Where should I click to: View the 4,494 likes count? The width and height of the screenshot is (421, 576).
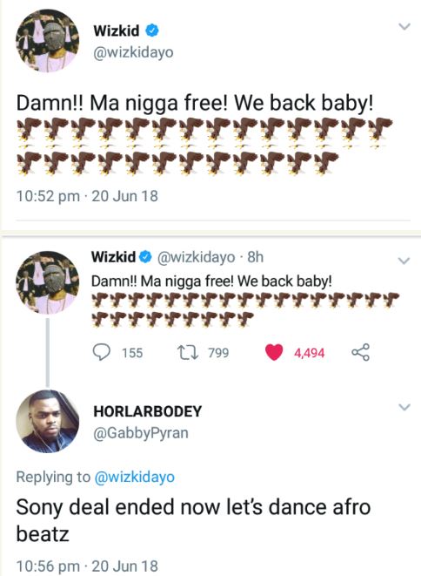point(309,353)
